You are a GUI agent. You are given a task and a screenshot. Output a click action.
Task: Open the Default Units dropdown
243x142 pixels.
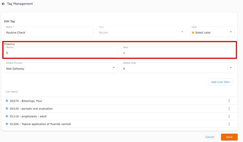click(178, 68)
